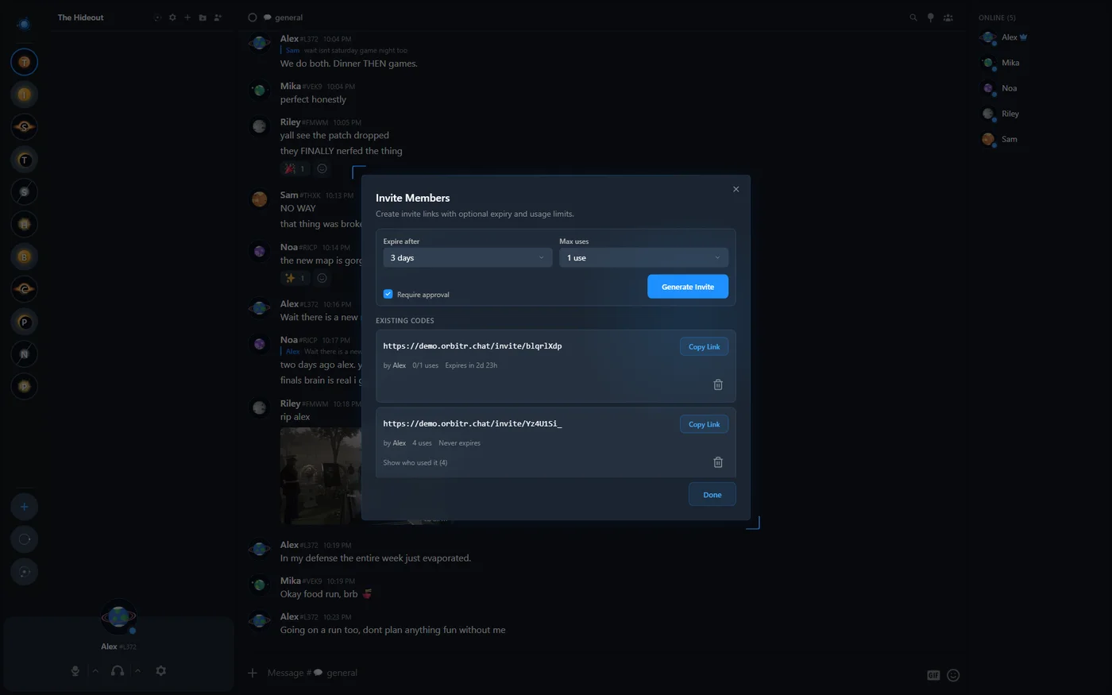
Task: Open the server icon labeled C
Action: pos(24,289)
